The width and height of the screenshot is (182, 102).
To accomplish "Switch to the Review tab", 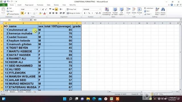I will pyautogui.click(x=56, y=5).
